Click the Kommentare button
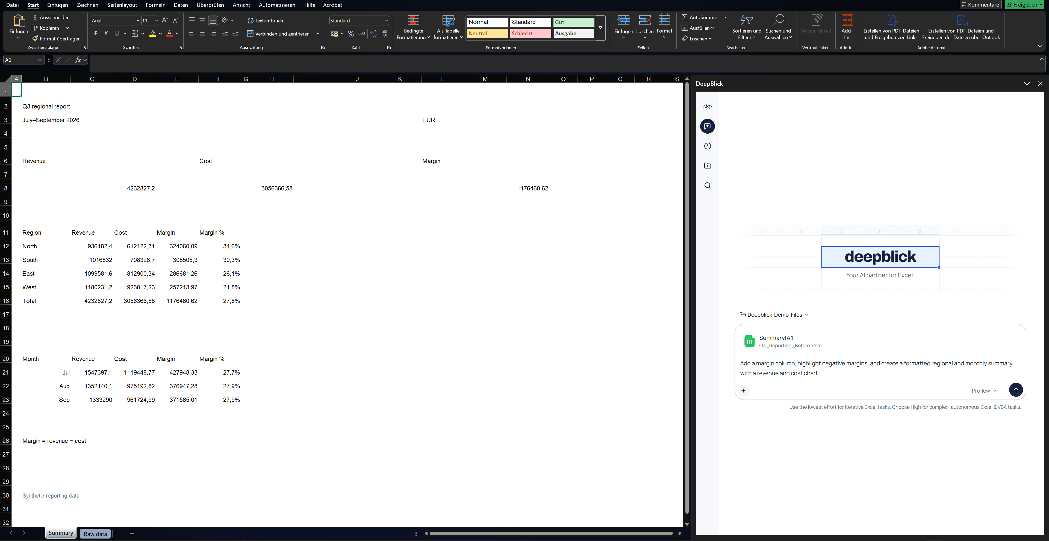 coord(980,5)
